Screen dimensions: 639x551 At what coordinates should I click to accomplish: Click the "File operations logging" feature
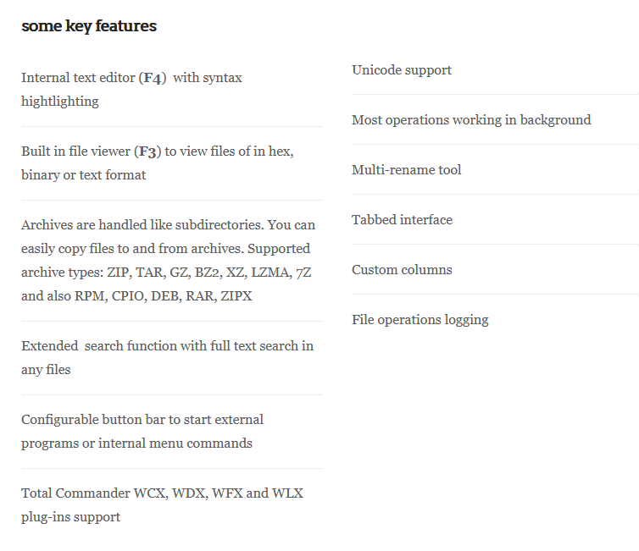click(x=420, y=320)
